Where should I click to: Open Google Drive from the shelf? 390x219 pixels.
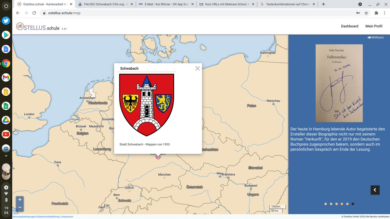6,120
